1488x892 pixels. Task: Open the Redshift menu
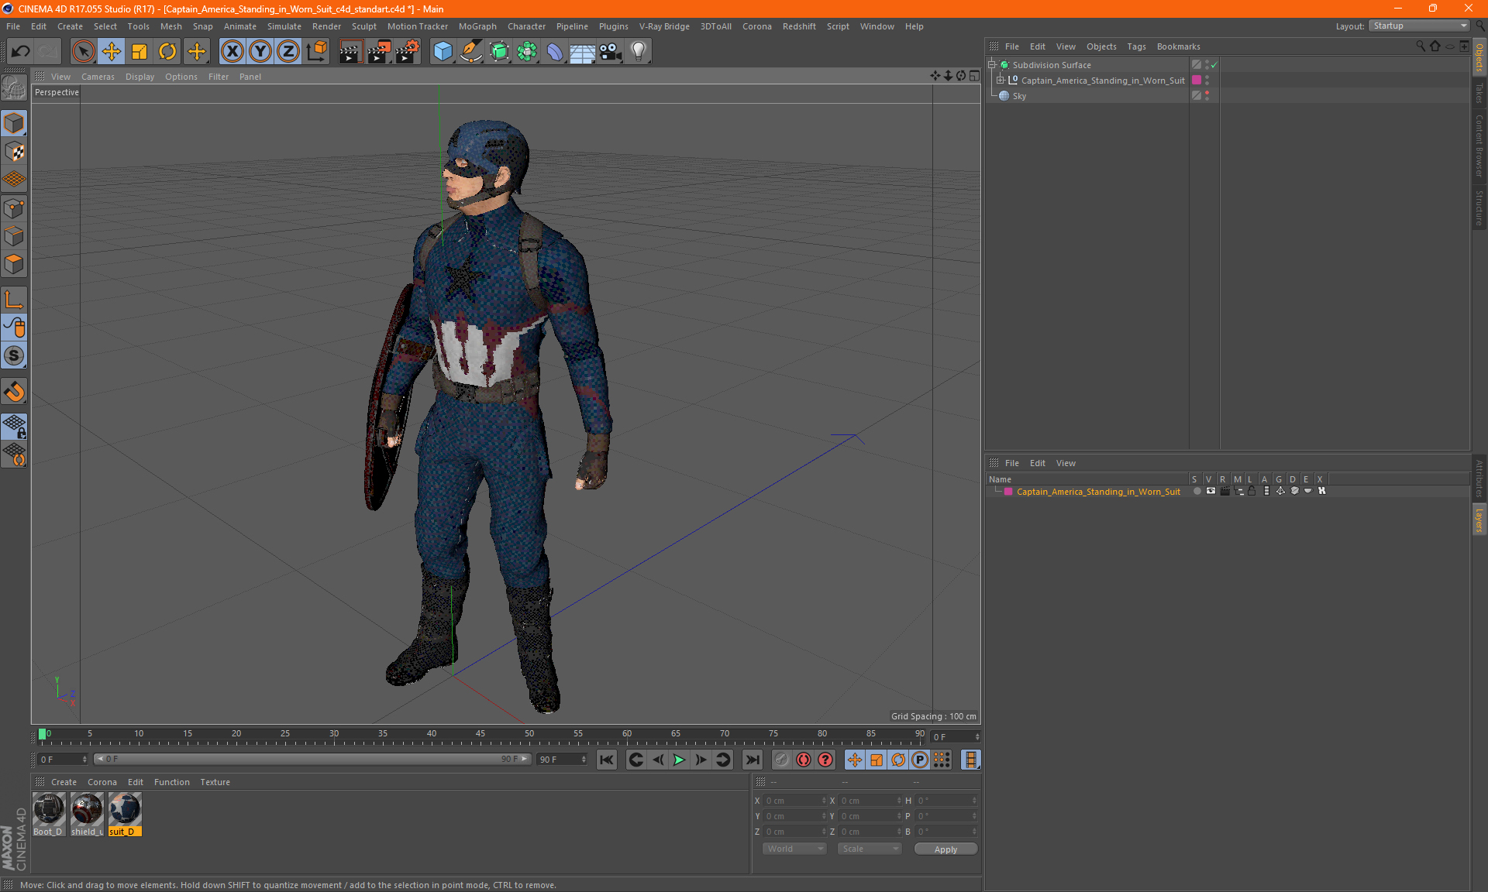(798, 26)
